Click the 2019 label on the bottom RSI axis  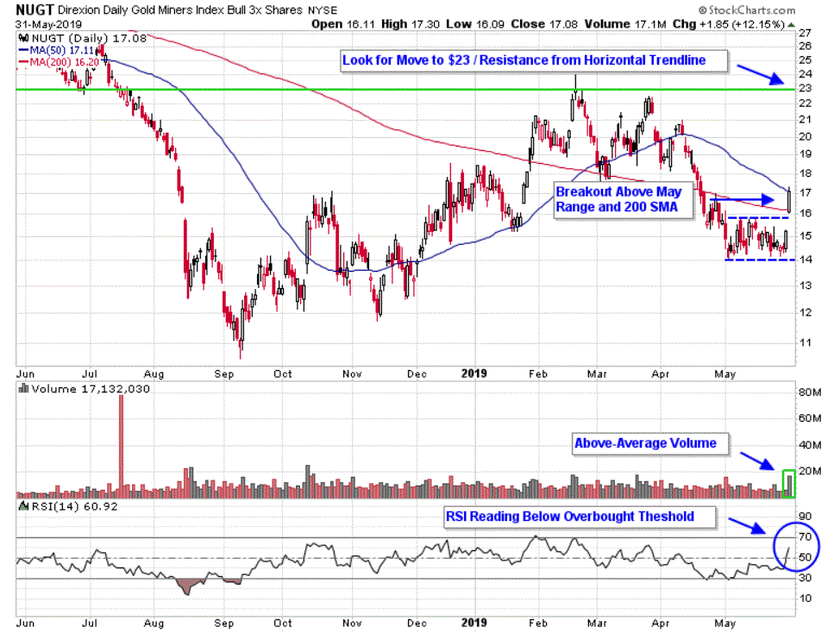[473, 623]
